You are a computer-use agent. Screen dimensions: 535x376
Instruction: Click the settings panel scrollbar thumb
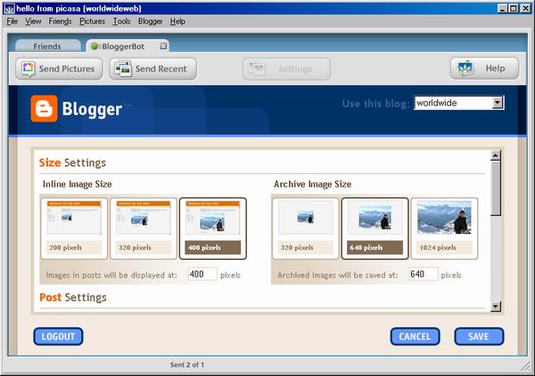[496, 188]
